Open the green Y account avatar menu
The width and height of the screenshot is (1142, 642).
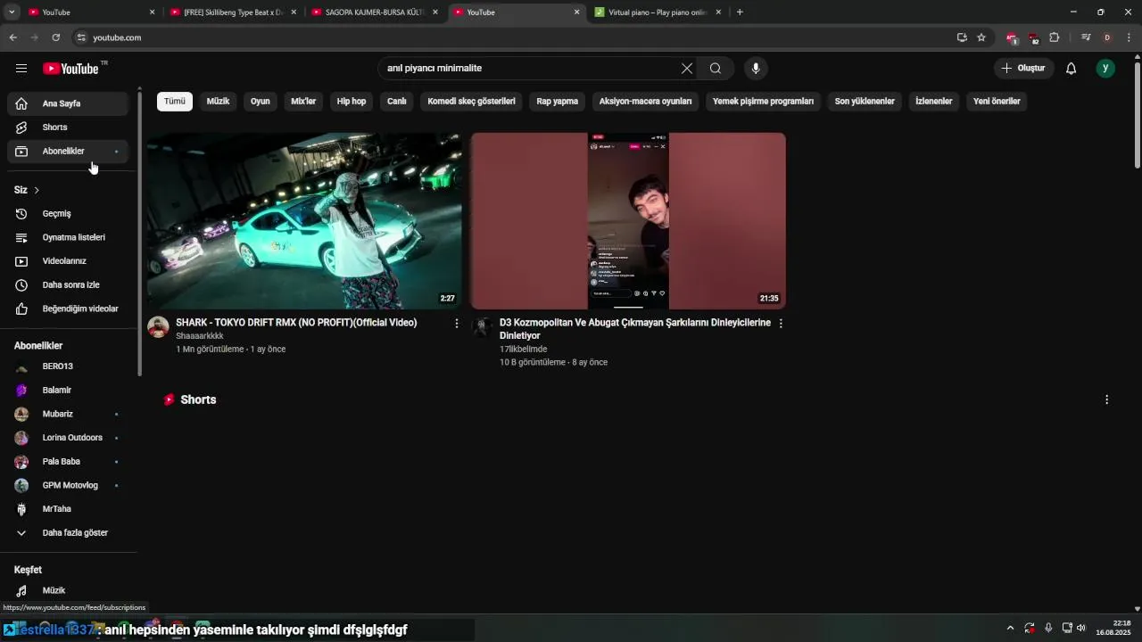(x=1105, y=69)
